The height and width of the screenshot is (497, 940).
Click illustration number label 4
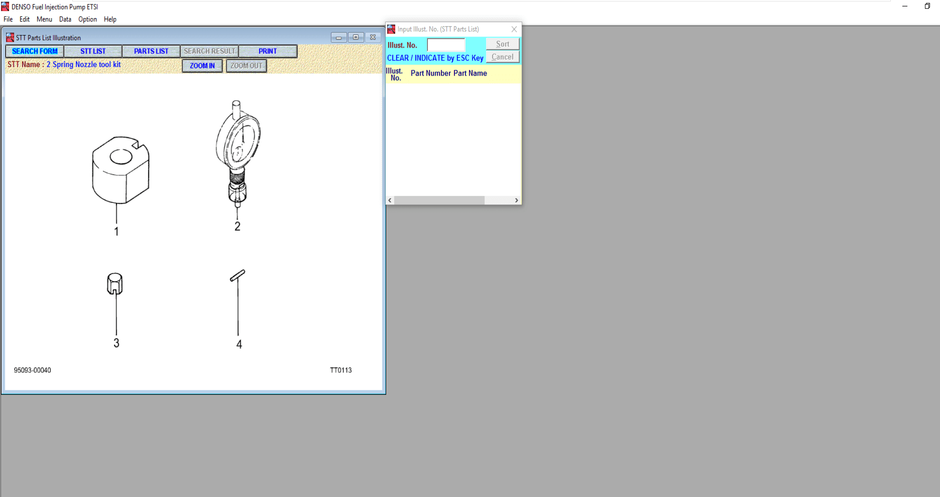point(239,344)
